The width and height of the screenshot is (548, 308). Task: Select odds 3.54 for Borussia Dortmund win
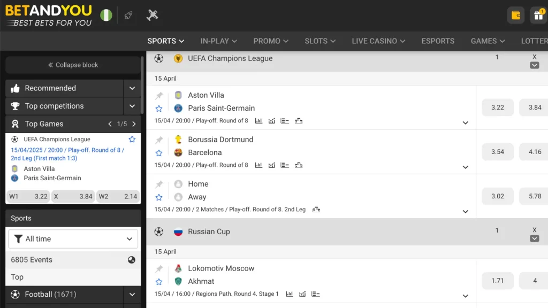click(498, 152)
